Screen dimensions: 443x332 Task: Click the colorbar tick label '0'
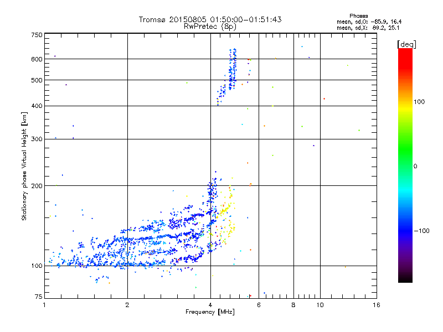pos(415,167)
